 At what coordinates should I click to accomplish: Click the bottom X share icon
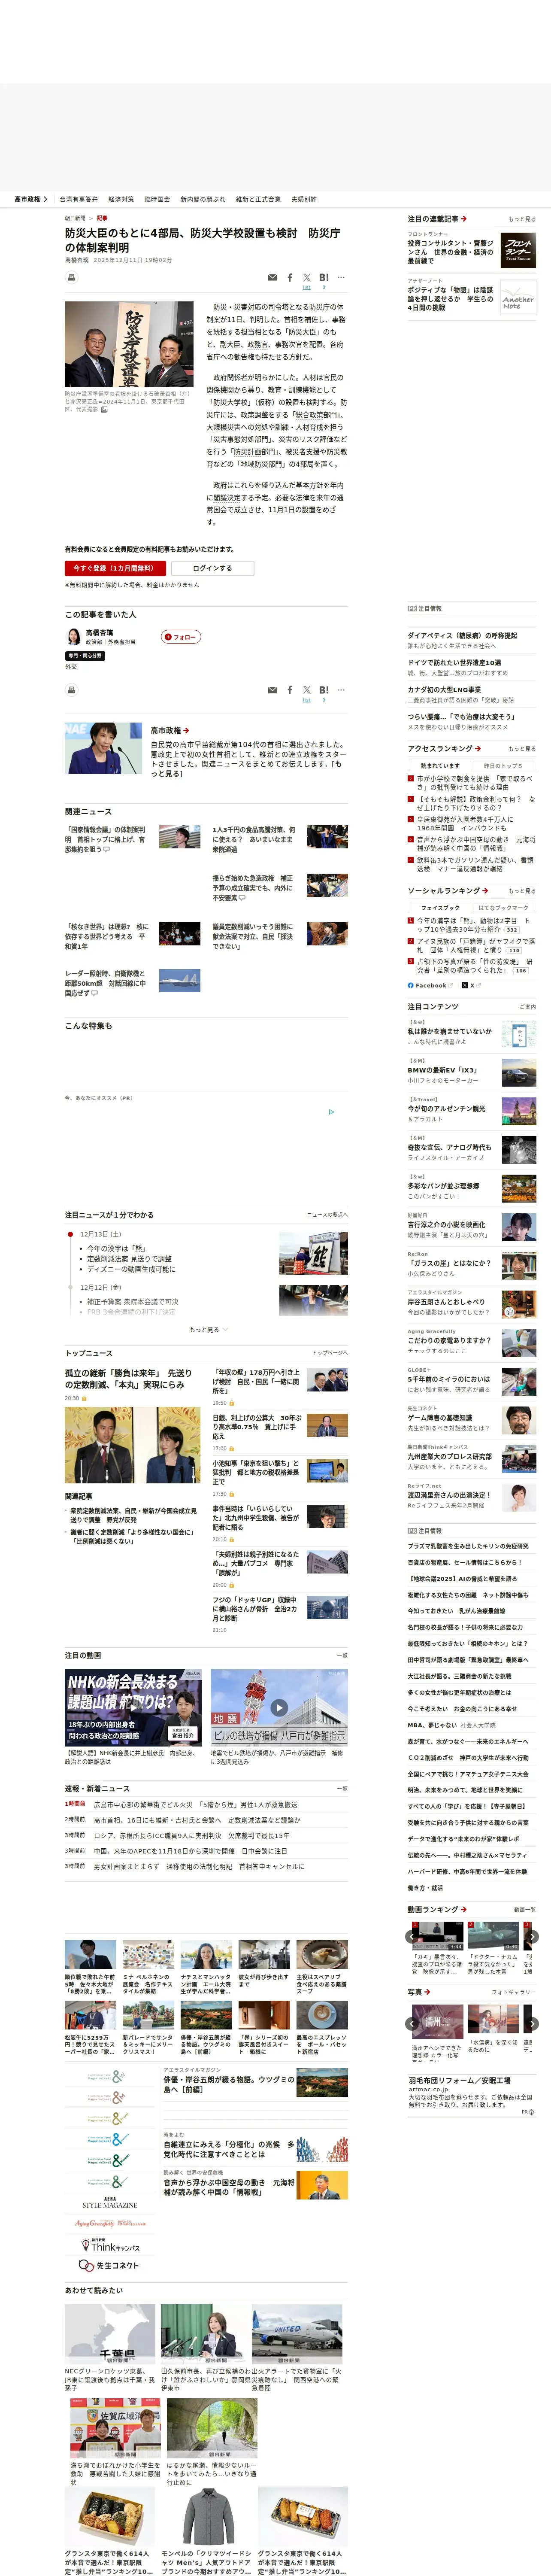(306, 690)
